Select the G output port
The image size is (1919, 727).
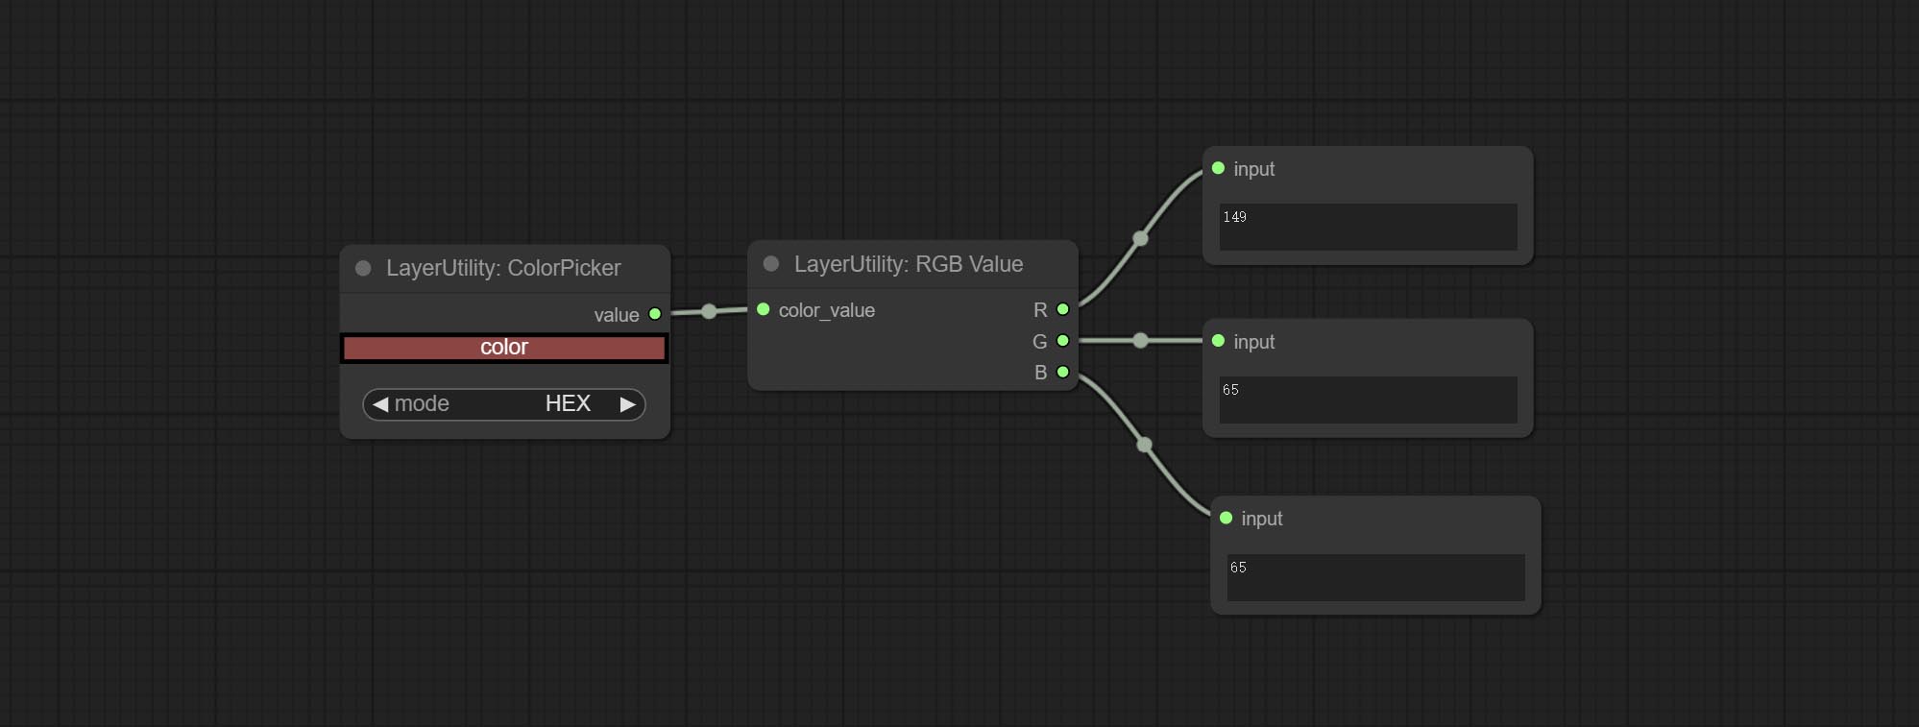[1062, 341]
